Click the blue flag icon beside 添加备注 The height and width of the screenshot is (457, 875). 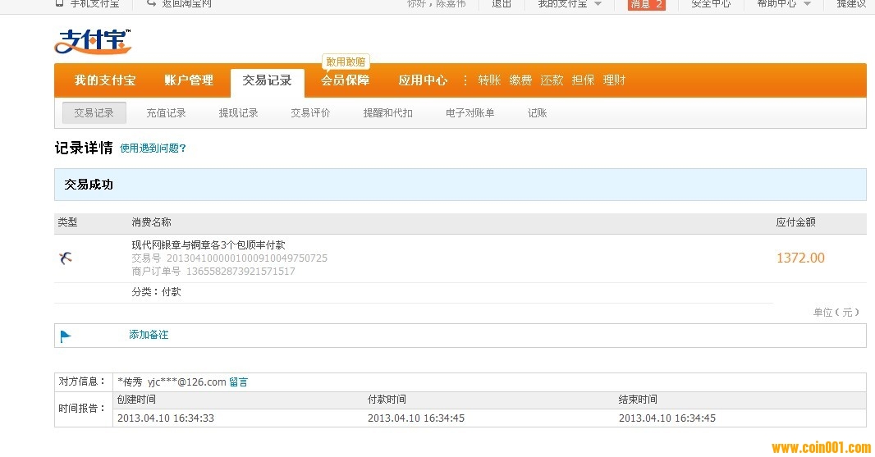click(66, 336)
